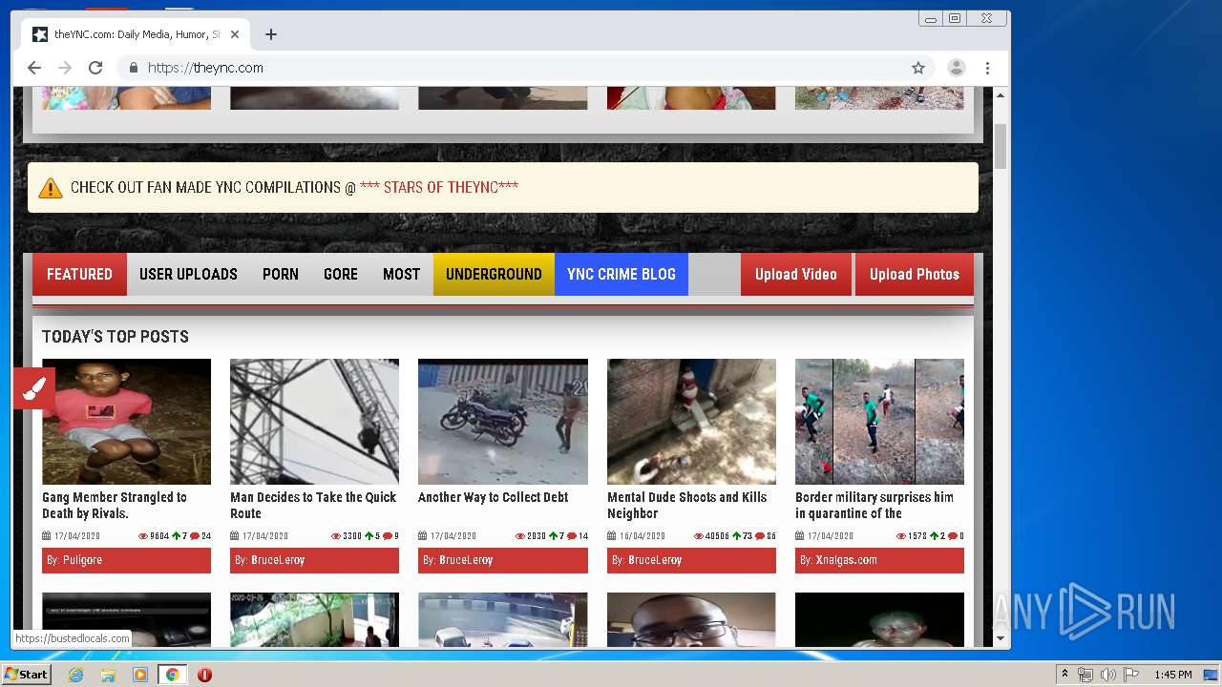1222x687 pixels.
Task: Open STARS OF THEYNC link
Action: (x=439, y=188)
